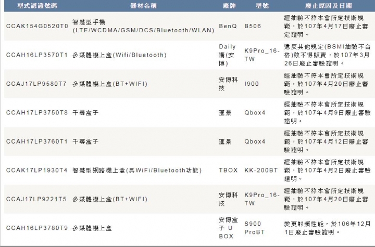Click the TBOX brand cell
The image size is (375, 247).
pyautogui.click(x=228, y=171)
